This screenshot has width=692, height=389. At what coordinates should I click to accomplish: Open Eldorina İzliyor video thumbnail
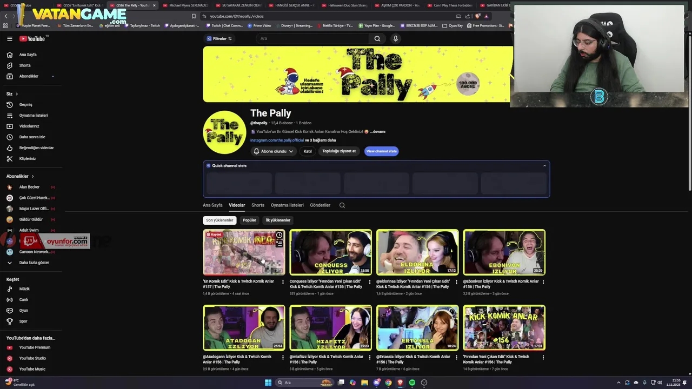point(417,252)
